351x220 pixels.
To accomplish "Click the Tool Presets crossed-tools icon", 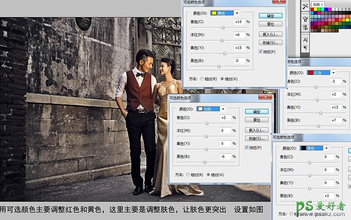I will point(305,8).
